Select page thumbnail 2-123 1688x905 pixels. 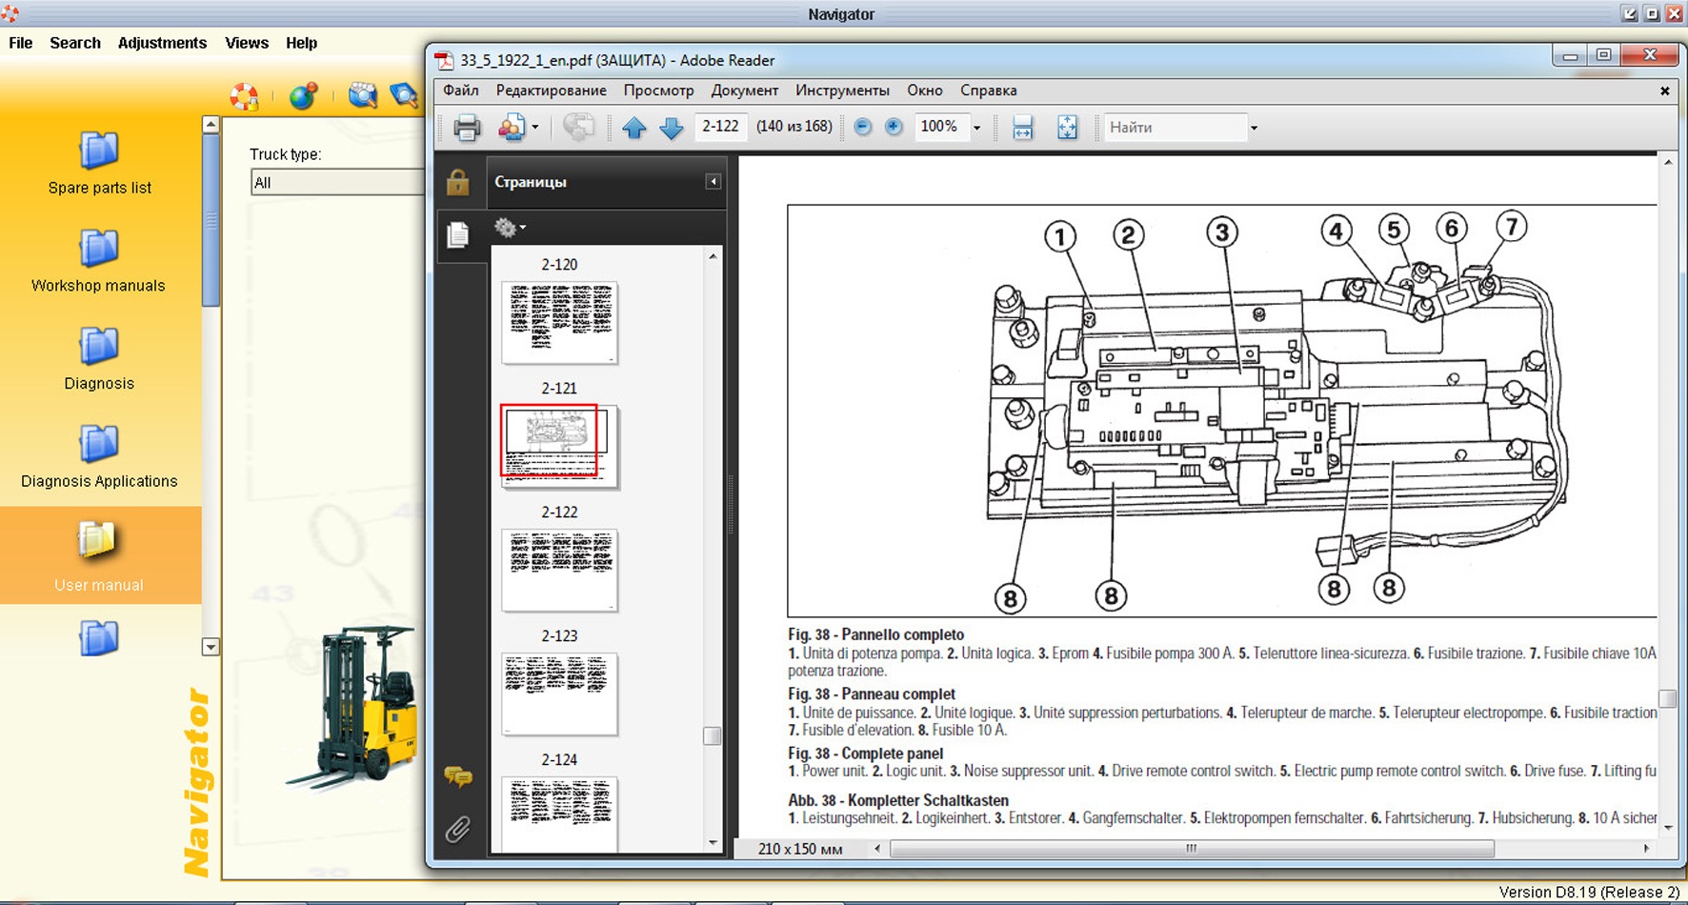coord(559,693)
